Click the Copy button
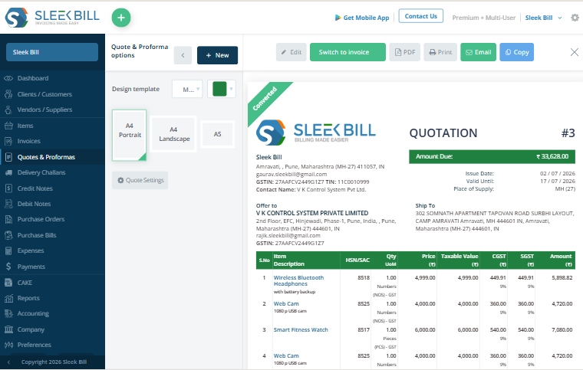Viewport: 583px width, 370px height. 516,52
